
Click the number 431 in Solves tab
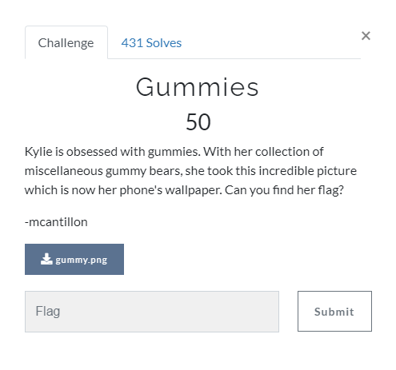point(132,43)
